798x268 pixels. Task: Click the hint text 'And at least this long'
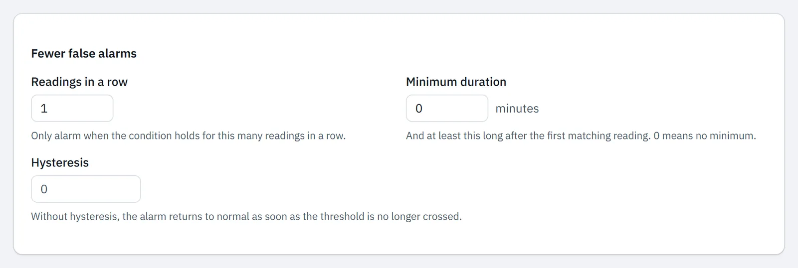[581, 135]
